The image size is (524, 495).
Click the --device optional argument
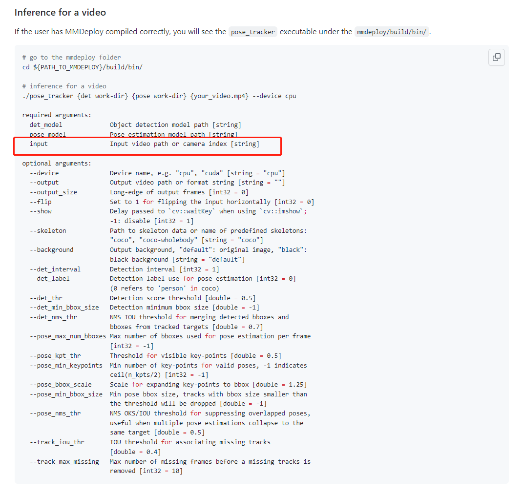(43, 173)
